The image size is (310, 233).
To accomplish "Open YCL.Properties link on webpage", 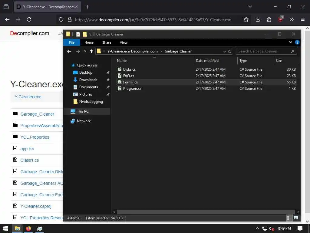I will 35,137.
